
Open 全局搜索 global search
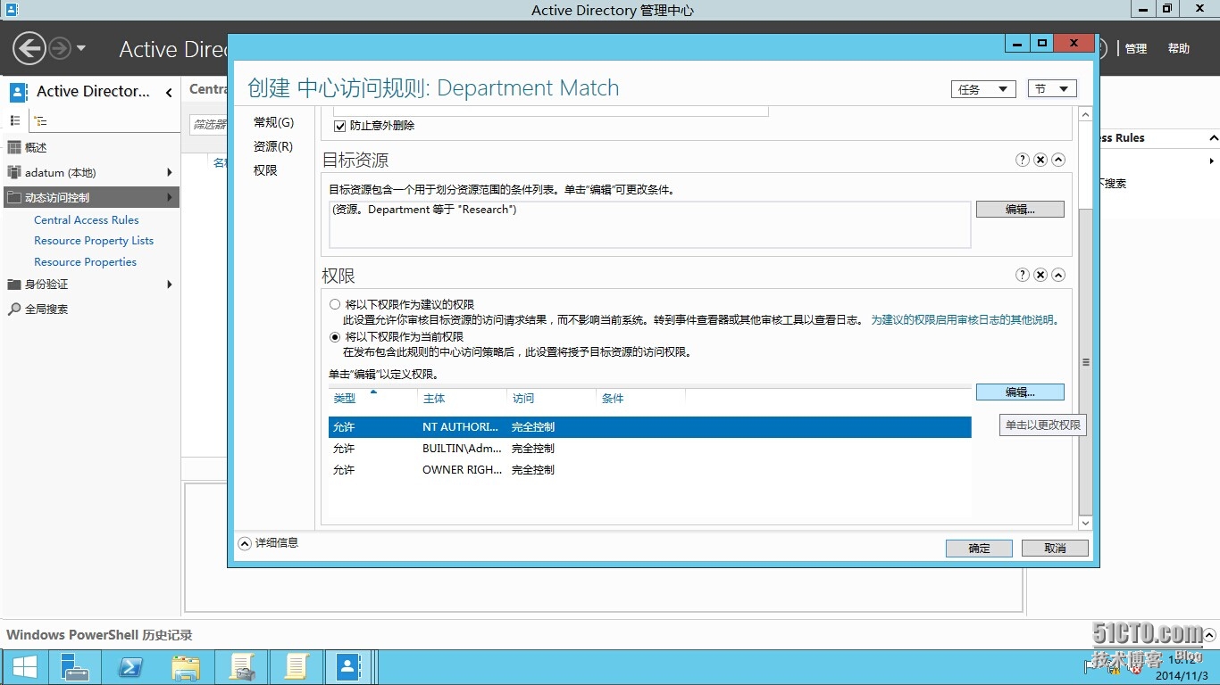(x=46, y=309)
